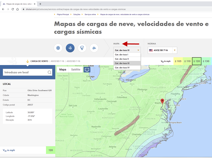Select the Washington city value
Screen dimensions: 212x159
coord(33,95)
